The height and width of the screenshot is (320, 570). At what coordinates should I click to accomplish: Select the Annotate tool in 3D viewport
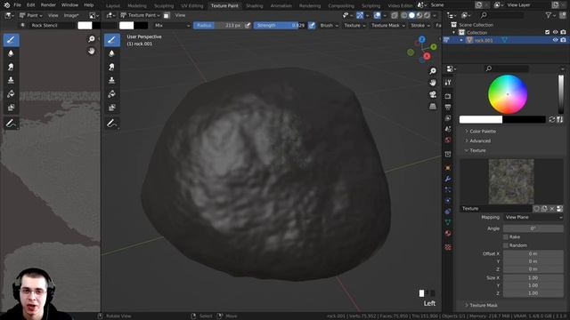(x=112, y=124)
